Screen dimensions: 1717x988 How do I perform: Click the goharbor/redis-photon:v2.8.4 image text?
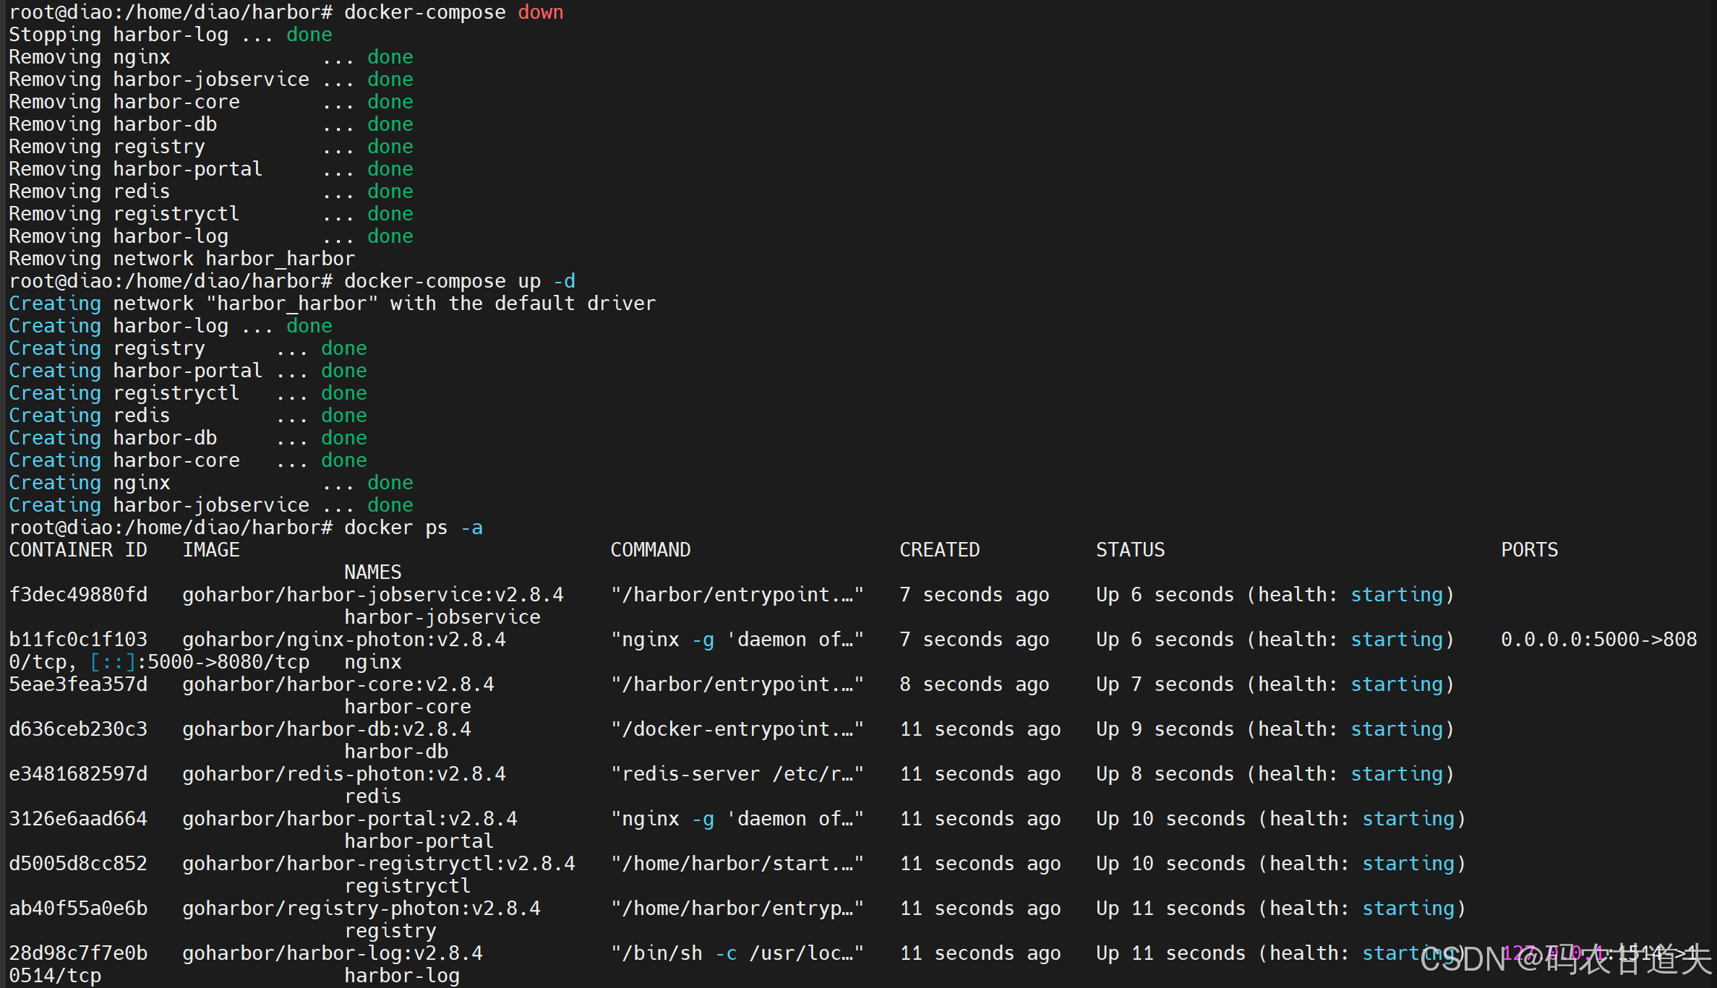pos(343,774)
